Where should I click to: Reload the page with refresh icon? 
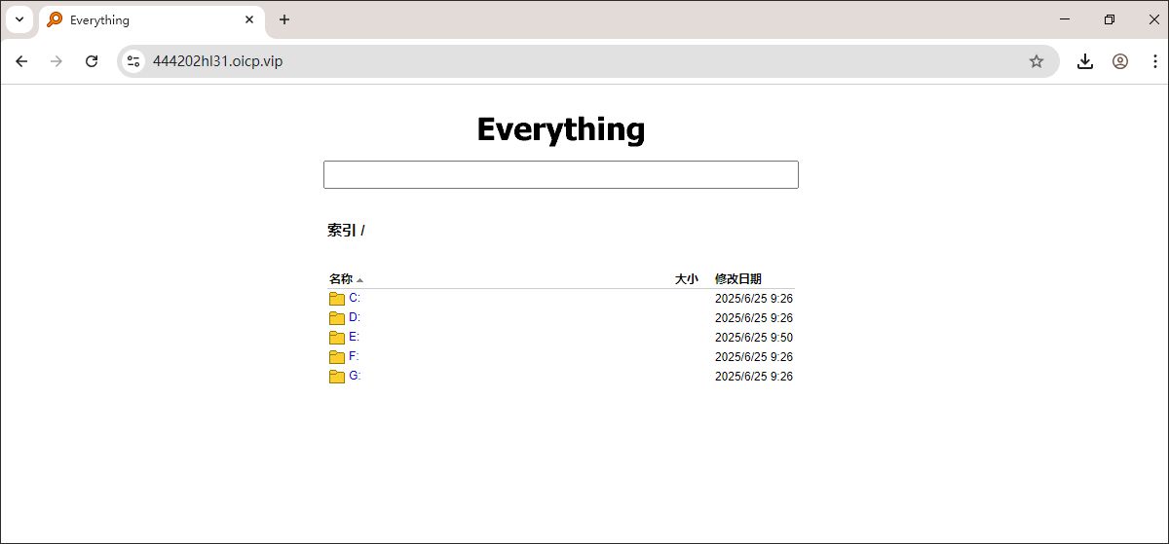tap(92, 61)
